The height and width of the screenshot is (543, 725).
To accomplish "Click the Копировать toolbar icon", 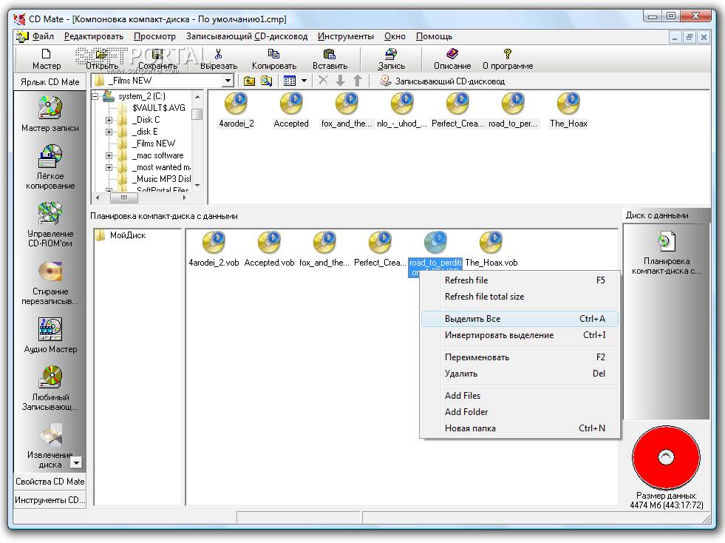I will [273, 54].
